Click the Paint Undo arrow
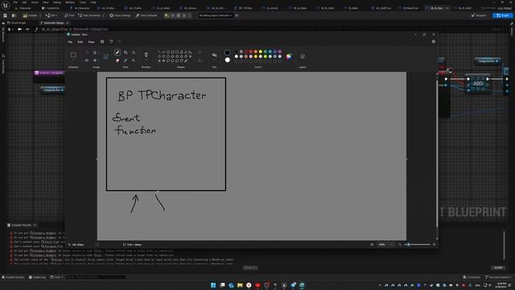 pos(111,42)
